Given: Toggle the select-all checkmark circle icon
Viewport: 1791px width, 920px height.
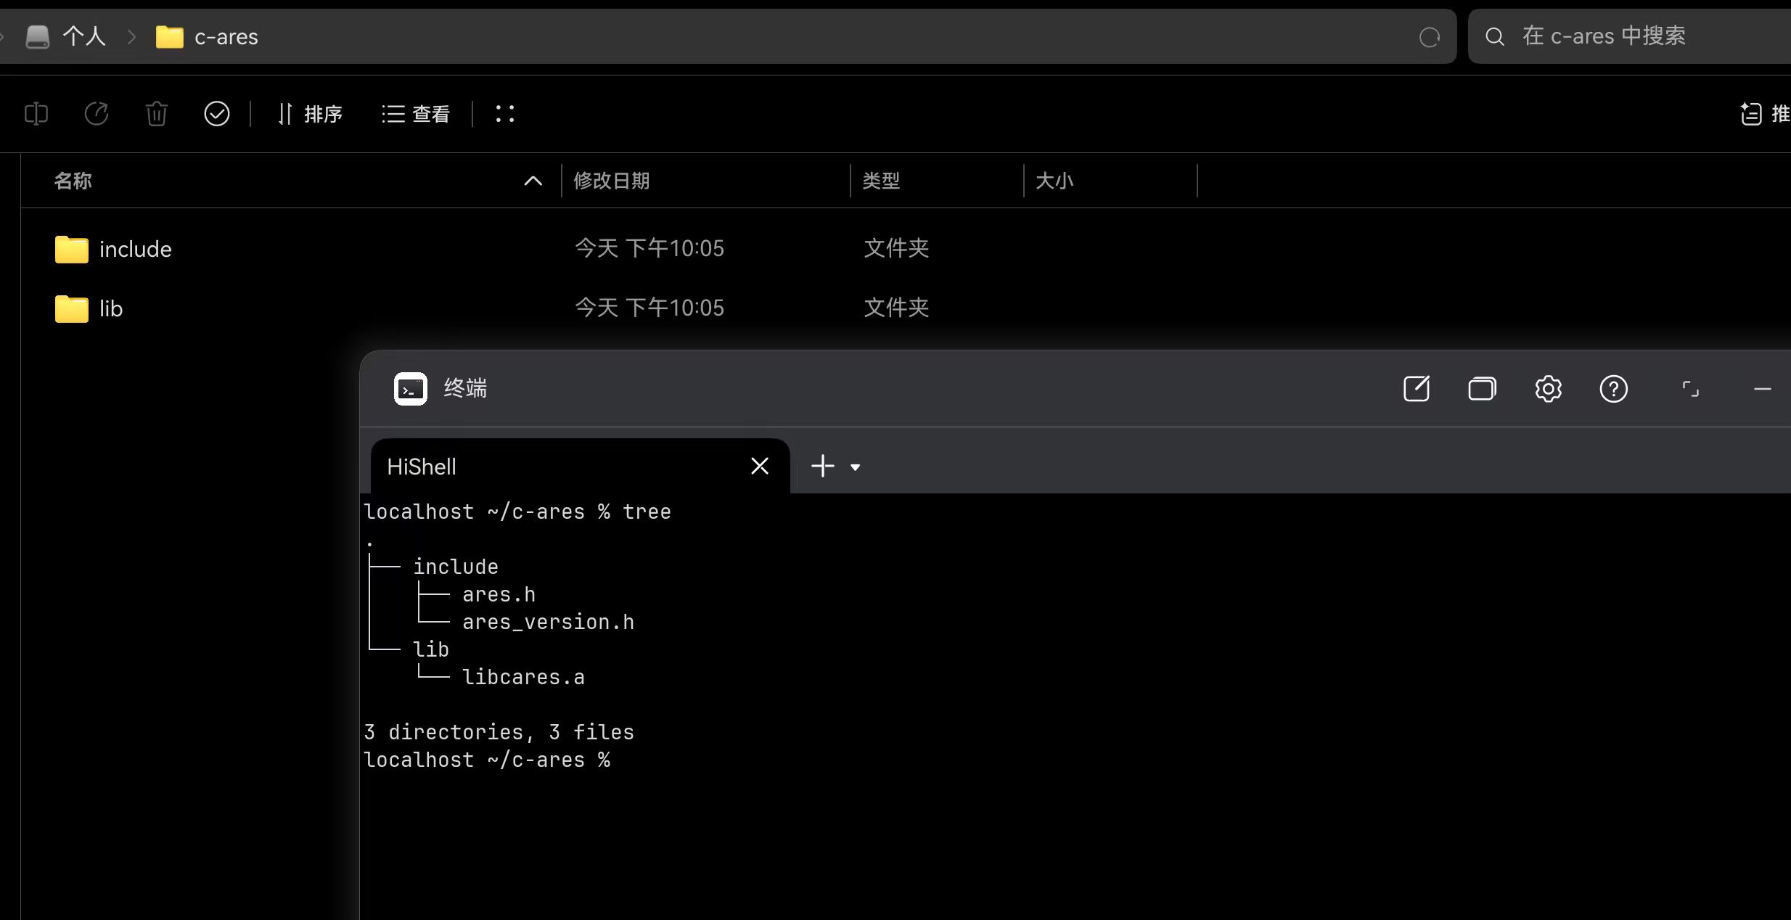Looking at the screenshot, I should point(216,114).
